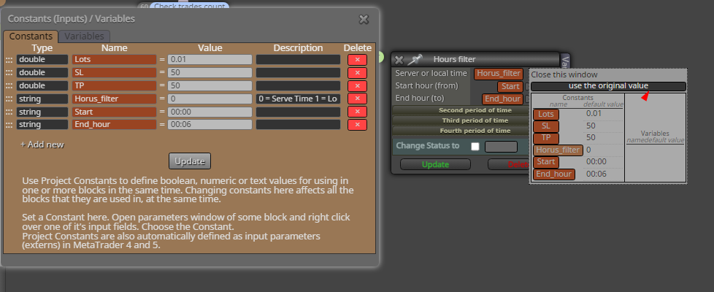This screenshot has width=714, height=292.
Task: Switch to the Constants tab
Action: [x=31, y=36]
